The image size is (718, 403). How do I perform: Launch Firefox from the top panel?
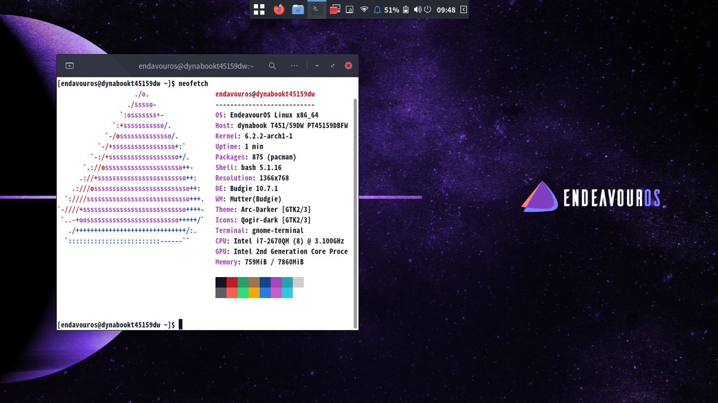pos(279,10)
